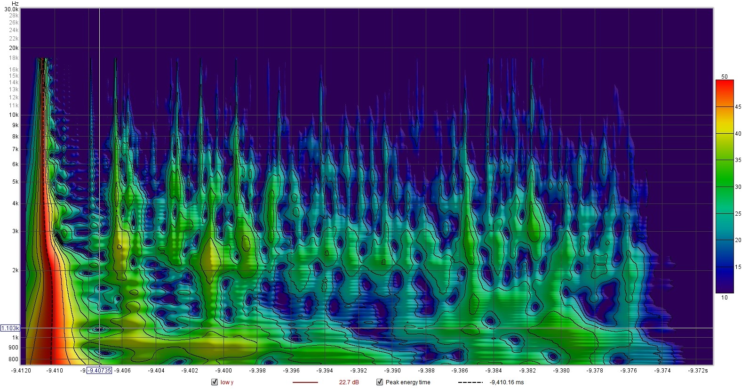This screenshot has height=389, width=749.
Task: Click the dashed Peak energy line sample in legend
Action: [x=470, y=382]
